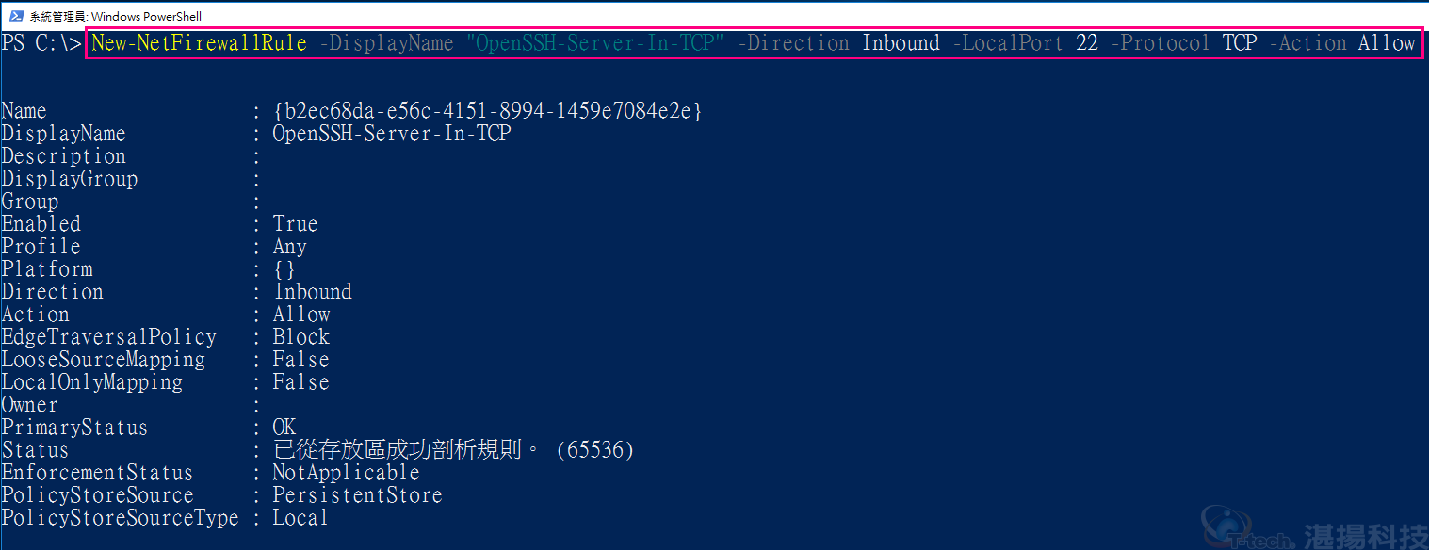Click the Enabled value True
1429x550 pixels.
tap(295, 224)
